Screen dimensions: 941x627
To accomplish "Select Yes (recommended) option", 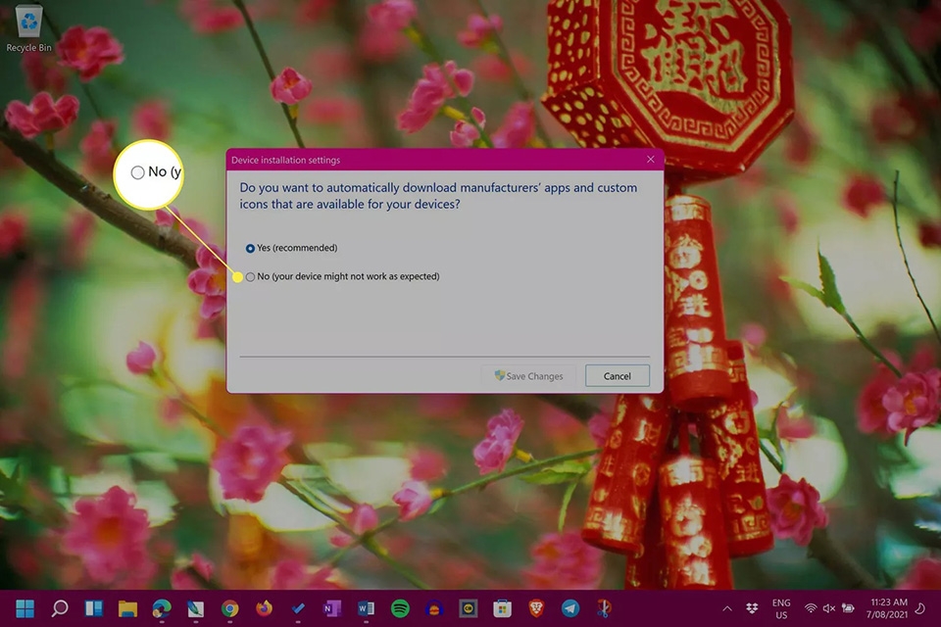I will (249, 248).
